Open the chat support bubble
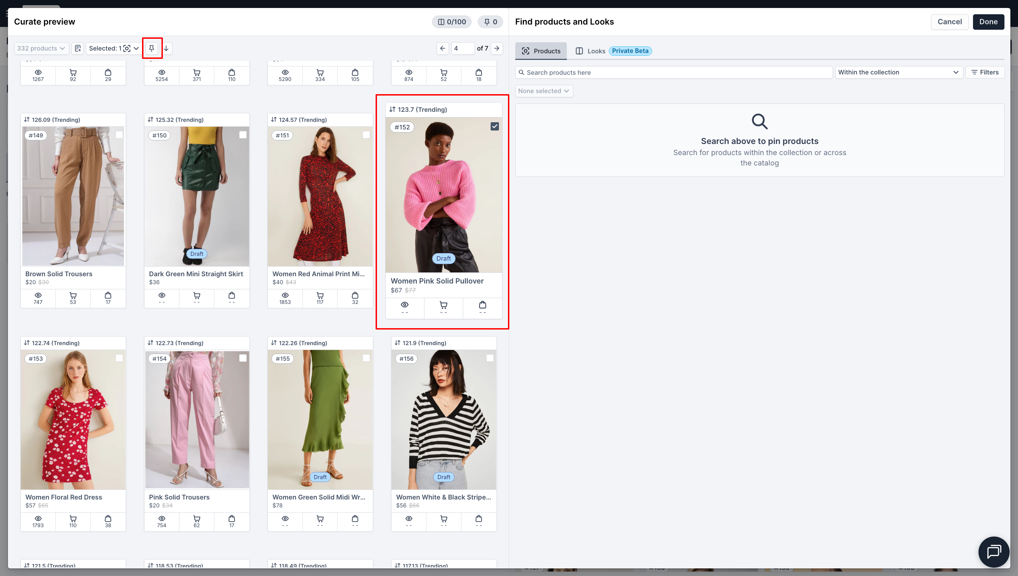 tap(993, 551)
